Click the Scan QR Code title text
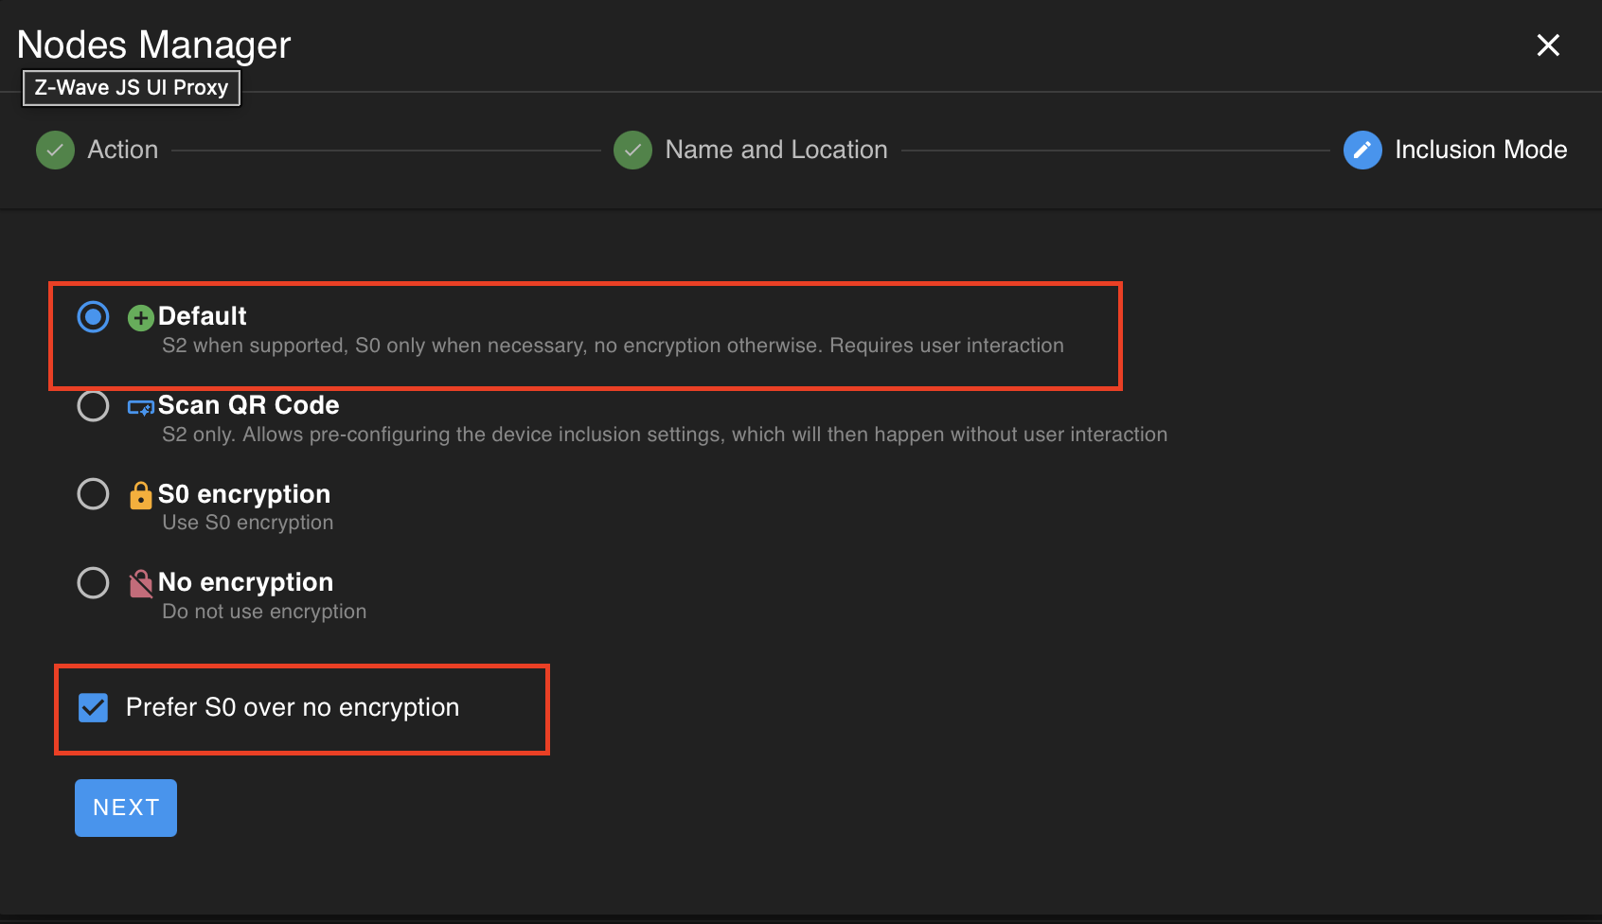The image size is (1602, 924). 248,405
